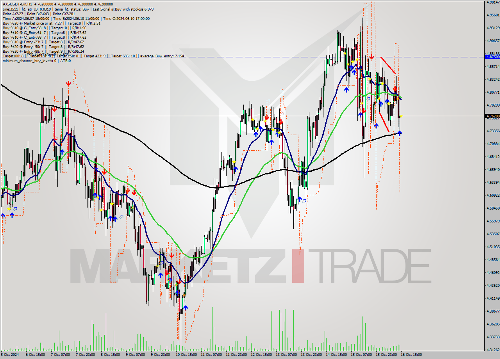The image size is (500, 359).
Task: Click 'minimum_distance_buy_levels: 0 | ATR:0' text
Action: (x=36, y=60)
